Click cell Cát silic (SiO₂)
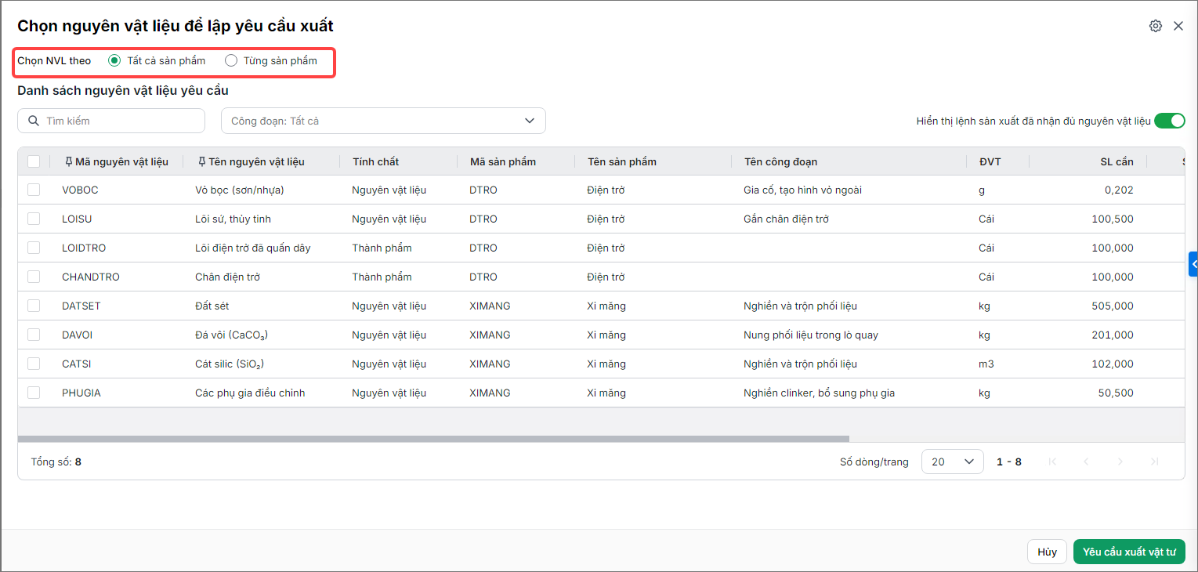This screenshot has width=1198, height=572. pos(229,364)
